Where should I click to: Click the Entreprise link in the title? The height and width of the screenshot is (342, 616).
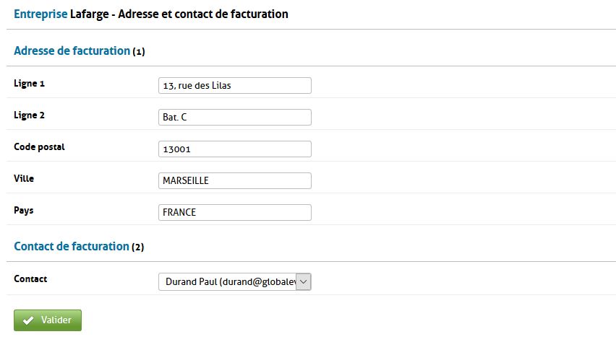tap(40, 14)
